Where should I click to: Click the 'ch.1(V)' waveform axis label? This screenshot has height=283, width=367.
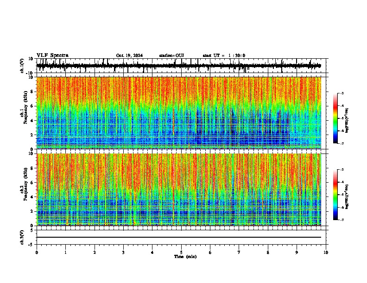click(x=22, y=66)
